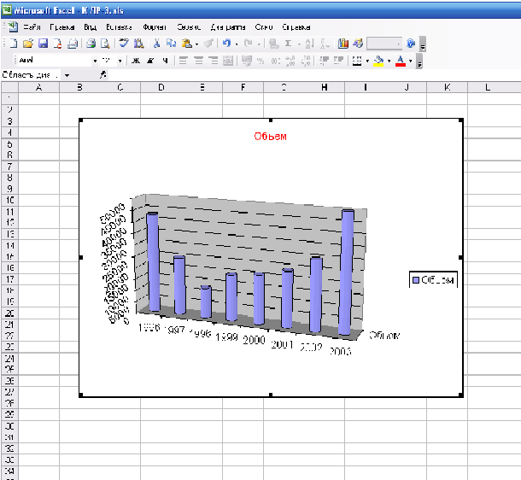Click the greyed Redo arrow icon
Image resolution: width=521 pixels, height=480 pixels.
point(249,44)
